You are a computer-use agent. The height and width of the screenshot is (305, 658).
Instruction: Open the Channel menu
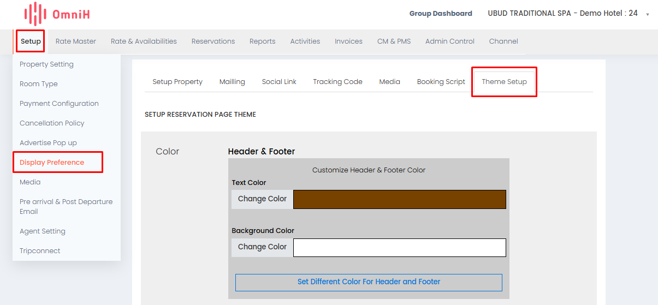coord(503,41)
